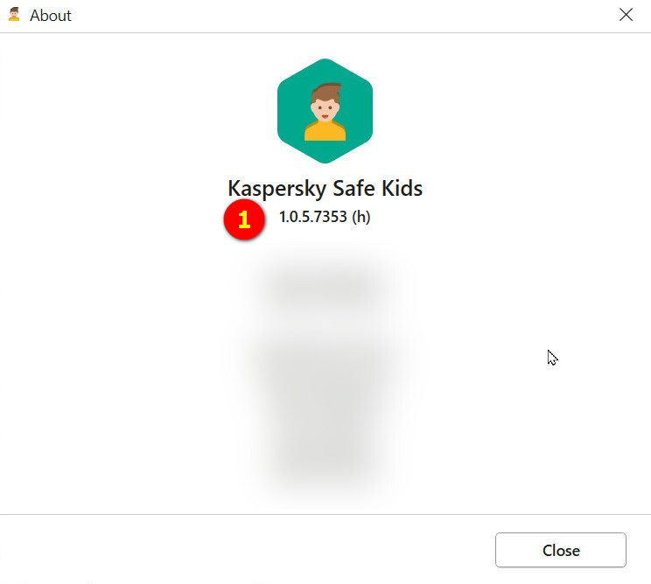Click the yellow digit inside red badge
Image resolution: width=651 pixels, height=584 pixels.
click(x=244, y=219)
